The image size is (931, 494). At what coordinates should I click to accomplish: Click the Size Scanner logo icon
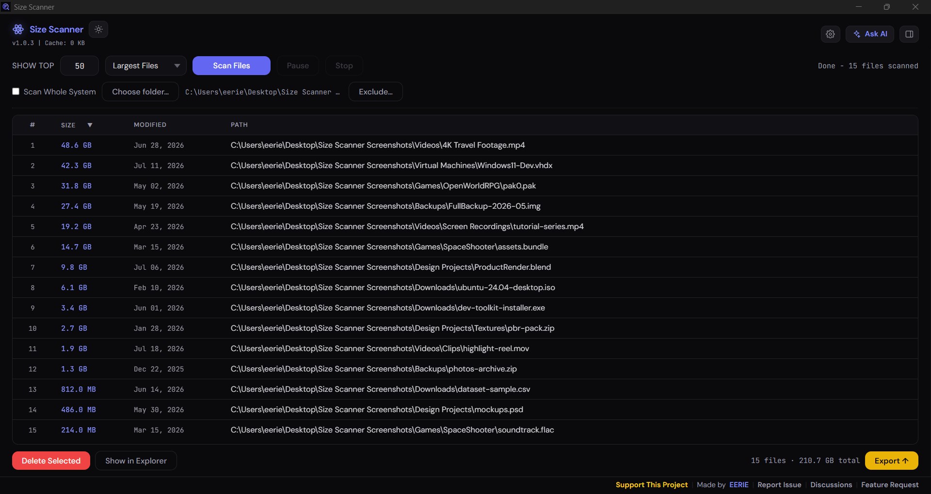(18, 30)
